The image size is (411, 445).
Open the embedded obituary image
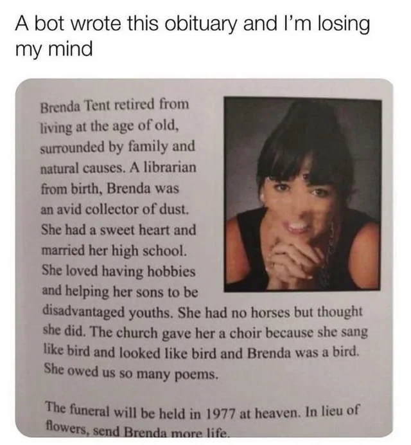click(x=204, y=258)
